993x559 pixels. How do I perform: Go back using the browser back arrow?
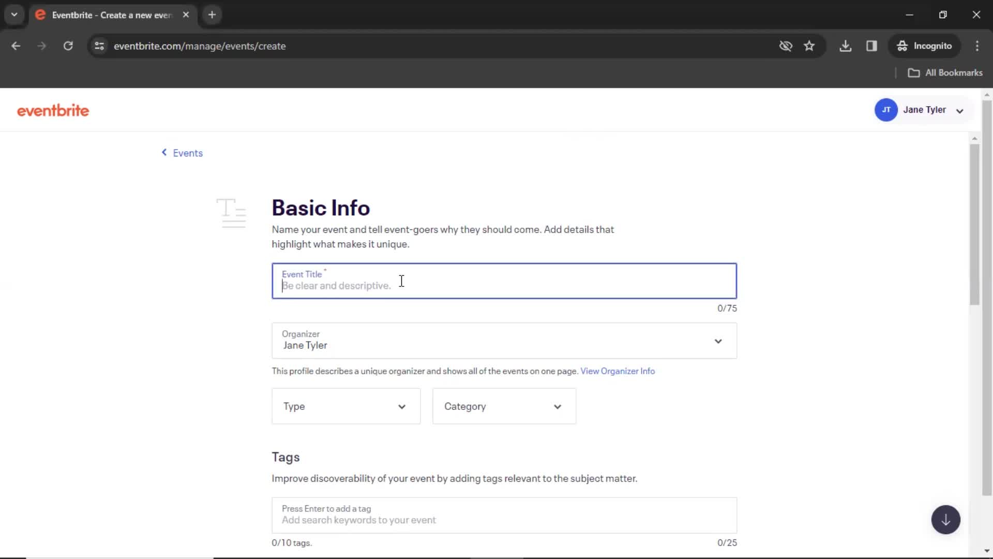(16, 46)
